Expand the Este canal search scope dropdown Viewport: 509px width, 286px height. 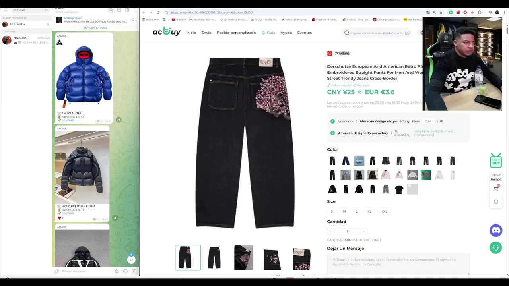coord(17,24)
